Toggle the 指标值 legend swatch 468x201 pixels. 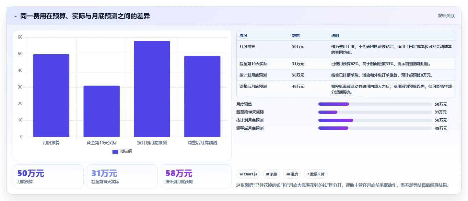(x=115, y=151)
